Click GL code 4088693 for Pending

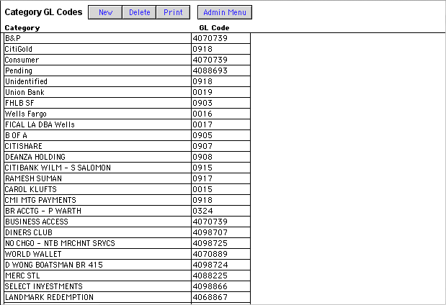(221, 70)
